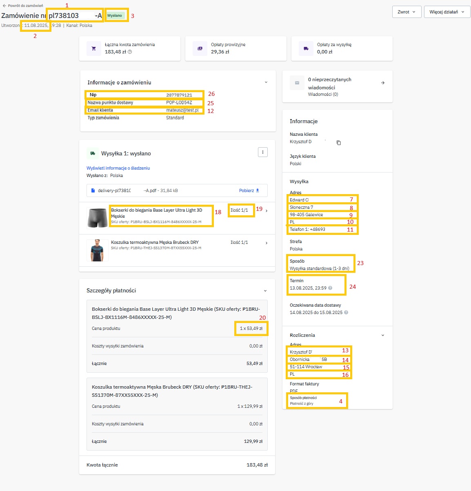Click the shopping cart icon for order total

click(x=94, y=49)
